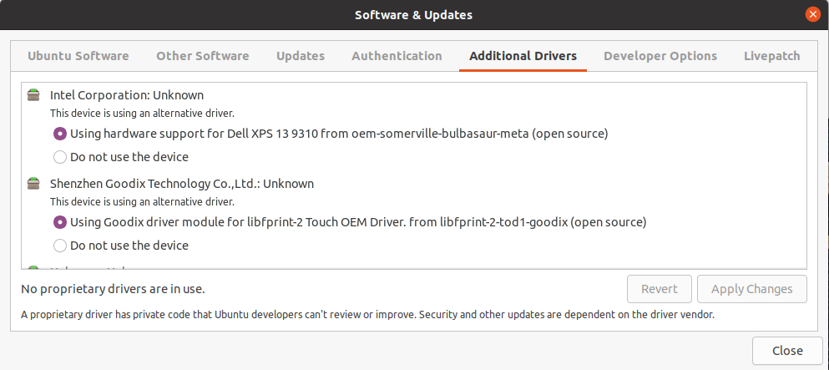Click 'No proprietary drivers are in use.' status text

(x=113, y=289)
